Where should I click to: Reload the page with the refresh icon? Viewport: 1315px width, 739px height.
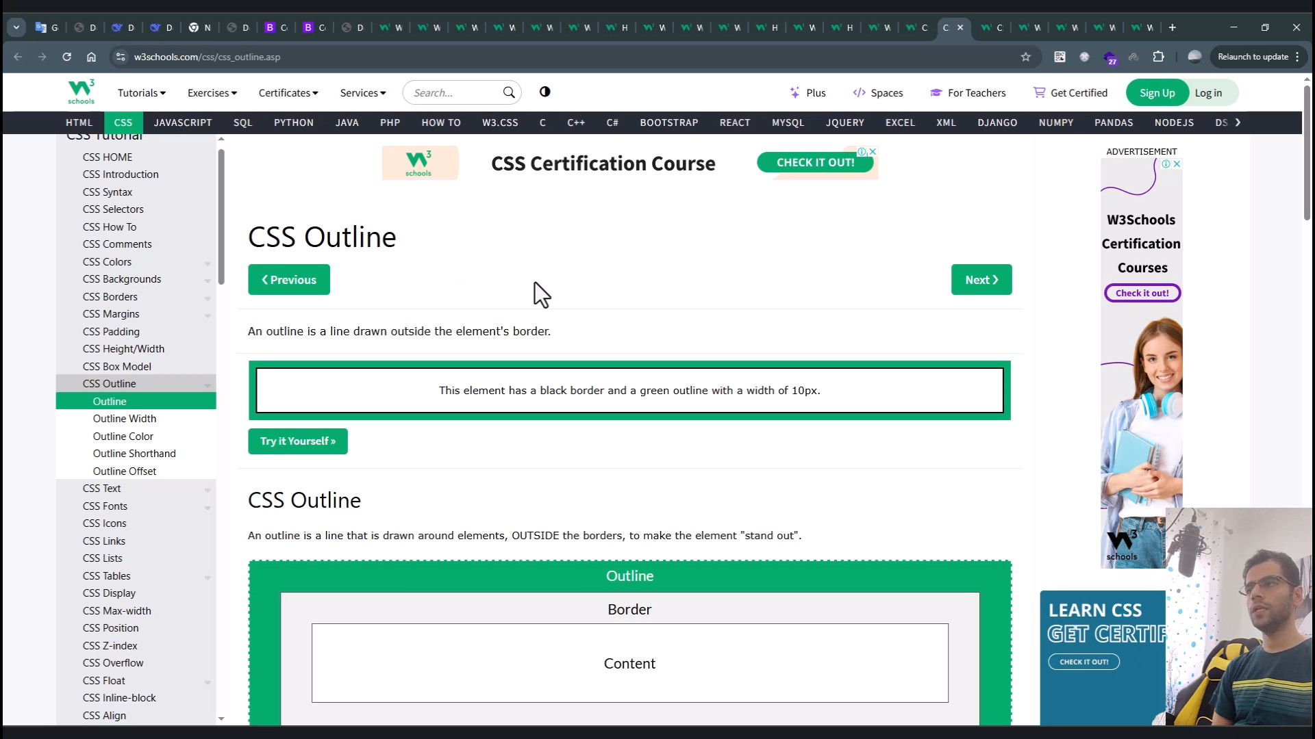[x=66, y=57]
